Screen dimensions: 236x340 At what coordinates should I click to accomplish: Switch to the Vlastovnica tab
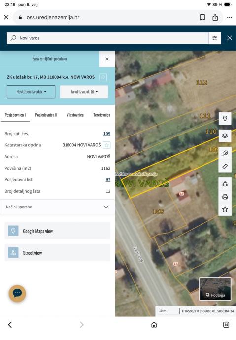coord(75,115)
